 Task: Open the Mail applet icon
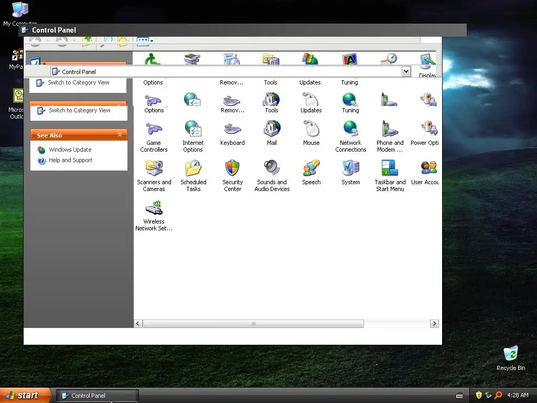click(272, 134)
